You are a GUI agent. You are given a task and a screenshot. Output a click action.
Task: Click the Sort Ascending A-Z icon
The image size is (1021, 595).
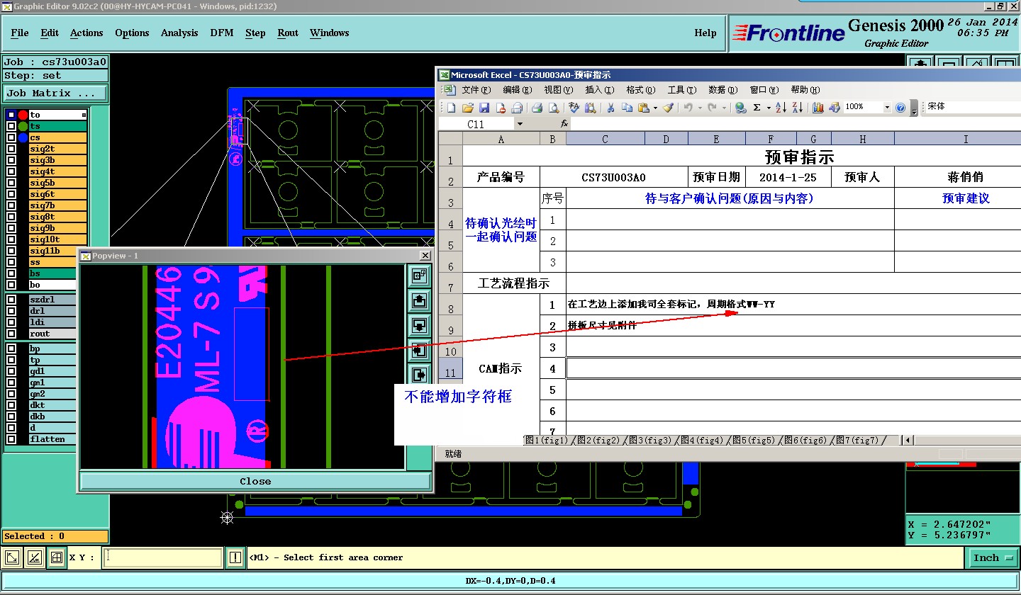[781, 108]
